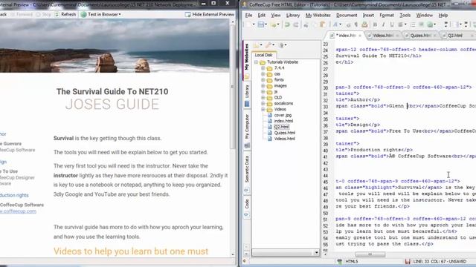Click the wrench tool icon in My Websites panel
The width and height of the screenshot is (476, 267).
pyautogui.click(x=268, y=45)
